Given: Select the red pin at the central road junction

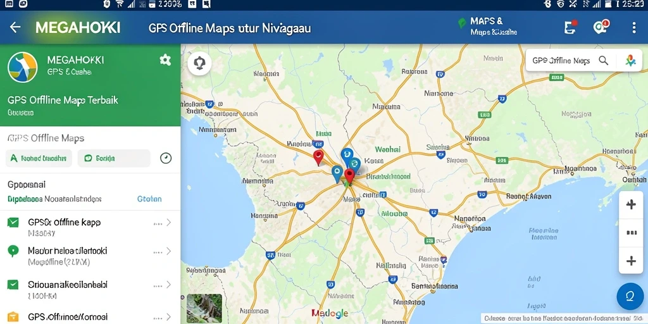Looking at the screenshot, I should click(x=349, y=177).
